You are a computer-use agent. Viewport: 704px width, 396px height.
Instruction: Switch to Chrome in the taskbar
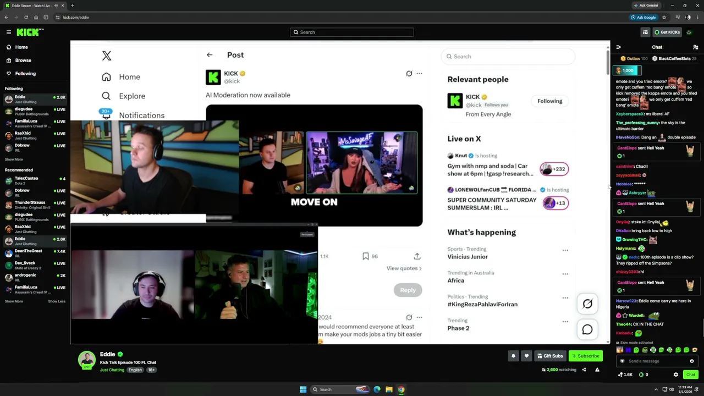pos(401,389)
